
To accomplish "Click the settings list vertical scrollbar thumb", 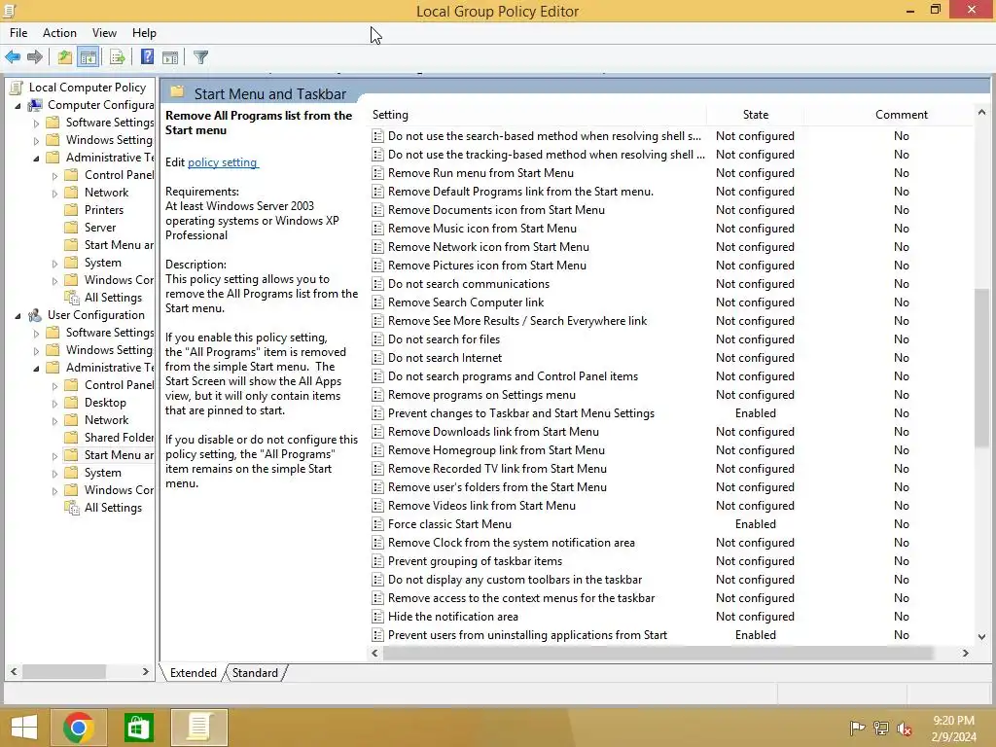I will click(981, 367).
